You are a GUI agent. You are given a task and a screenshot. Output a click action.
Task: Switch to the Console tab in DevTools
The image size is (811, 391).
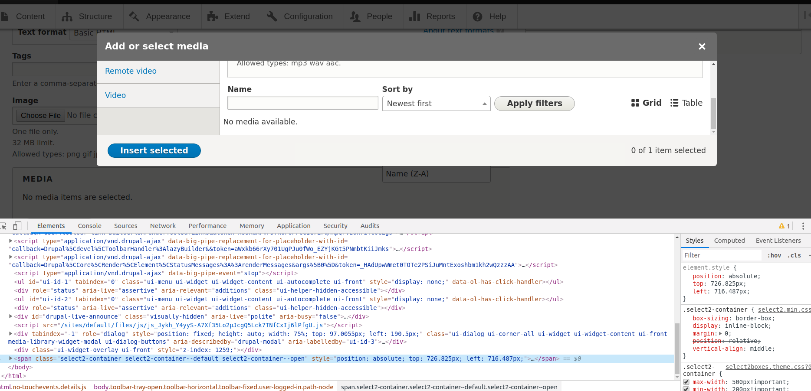pyautogui.click(x=89, y=226)
